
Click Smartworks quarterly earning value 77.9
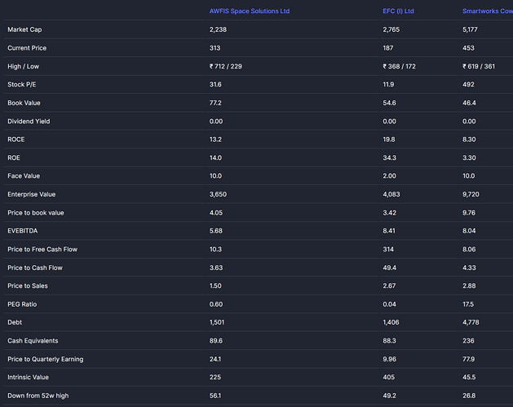(x=468, y=359)
